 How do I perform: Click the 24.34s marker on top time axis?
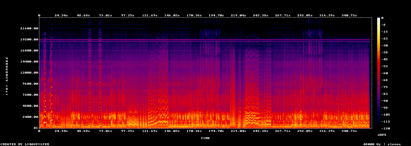pyautogui.click(x=61, y=15)
